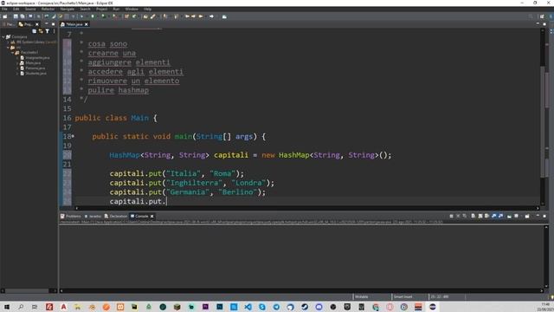Open Visual Studio Code from taskbar

(x=248, y=307)
